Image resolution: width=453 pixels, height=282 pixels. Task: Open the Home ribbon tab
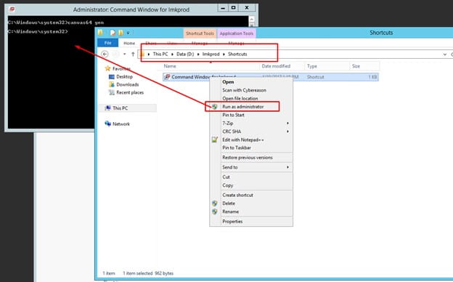click(x=129, y=43)
